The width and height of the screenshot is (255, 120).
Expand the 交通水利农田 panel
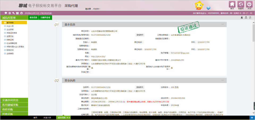(x=14, y=100)
